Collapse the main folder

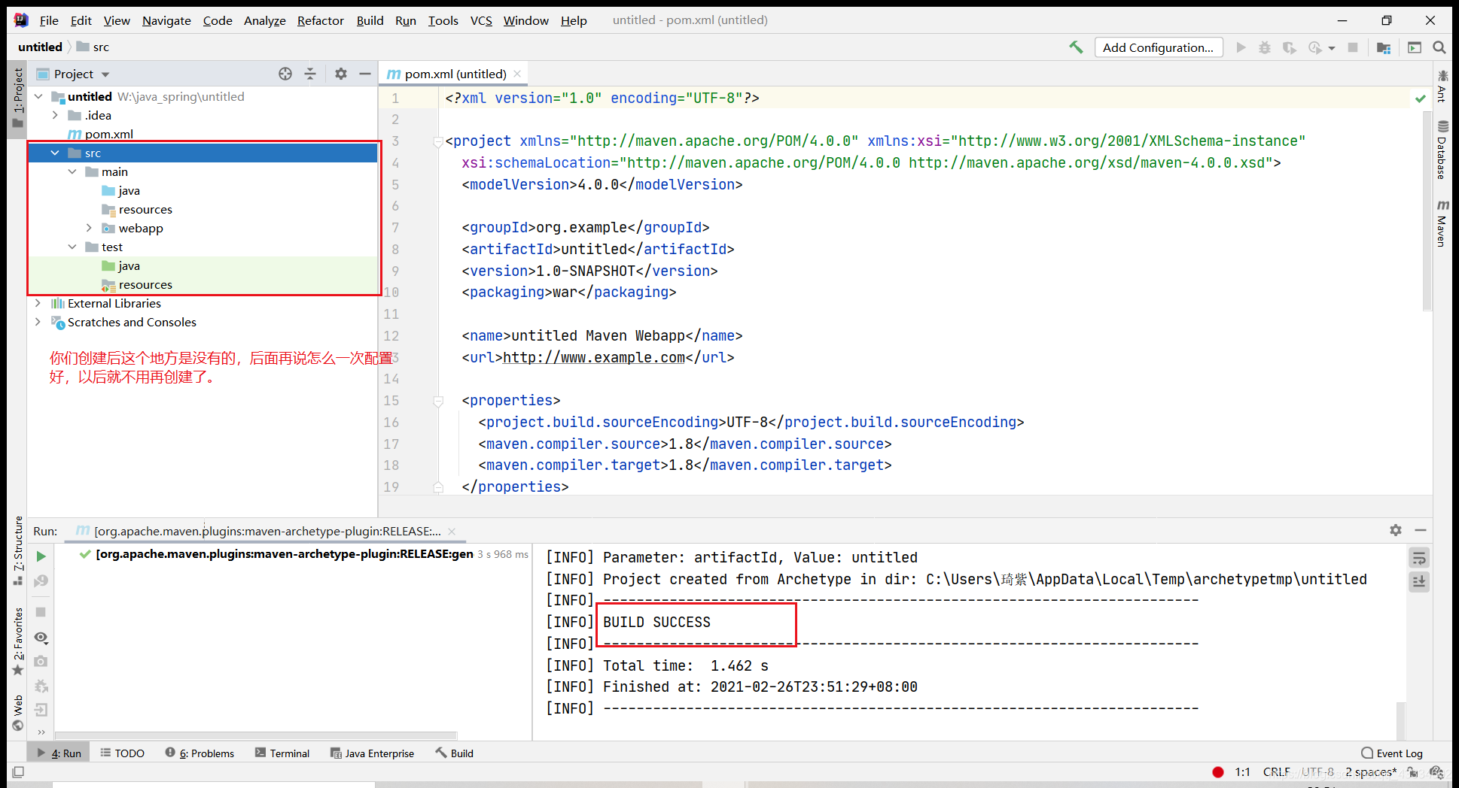point(72,171)
